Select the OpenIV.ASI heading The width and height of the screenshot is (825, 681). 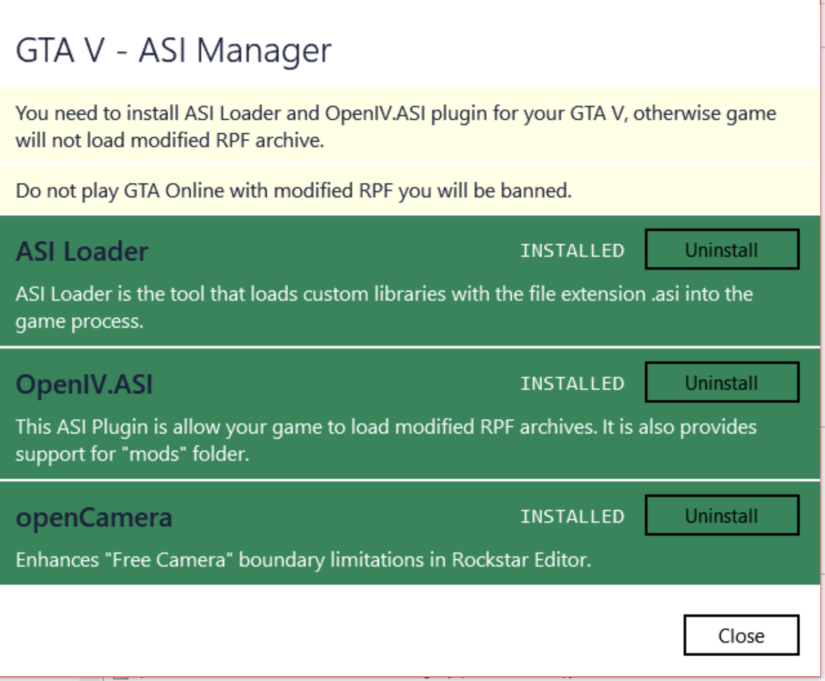pos(84,384)
